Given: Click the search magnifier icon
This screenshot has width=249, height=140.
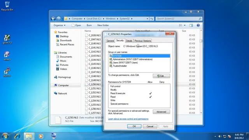Looking at the screenshot, I should pos(200,19).
